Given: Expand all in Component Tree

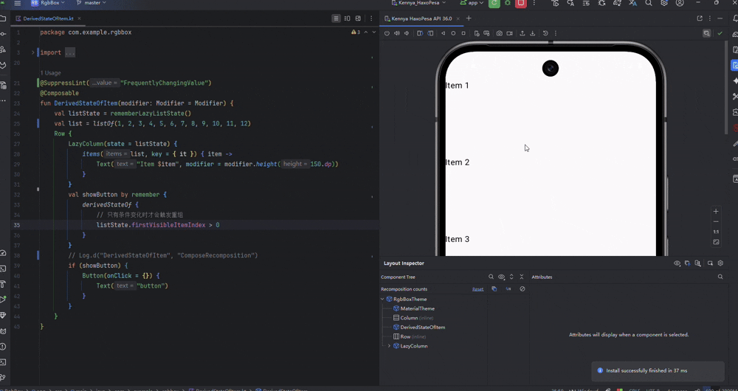Looking at the screenshot, I should [511, 277].
